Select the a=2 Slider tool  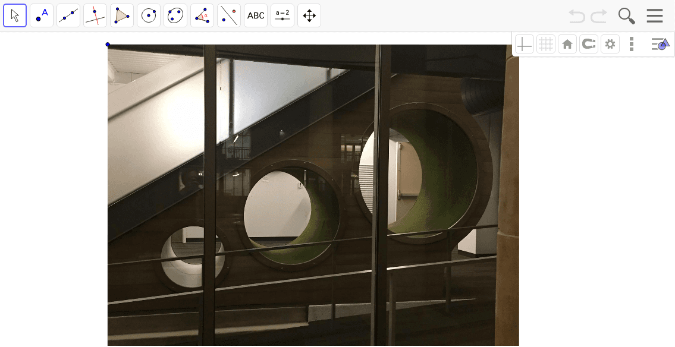point(282,15)
